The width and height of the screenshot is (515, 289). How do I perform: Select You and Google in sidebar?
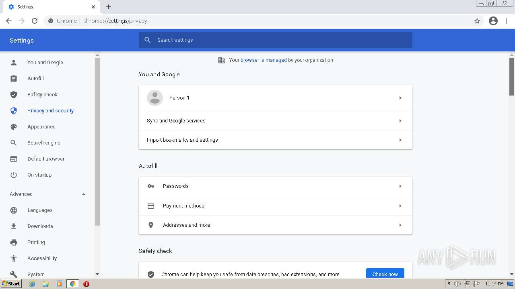pos(45,63)
